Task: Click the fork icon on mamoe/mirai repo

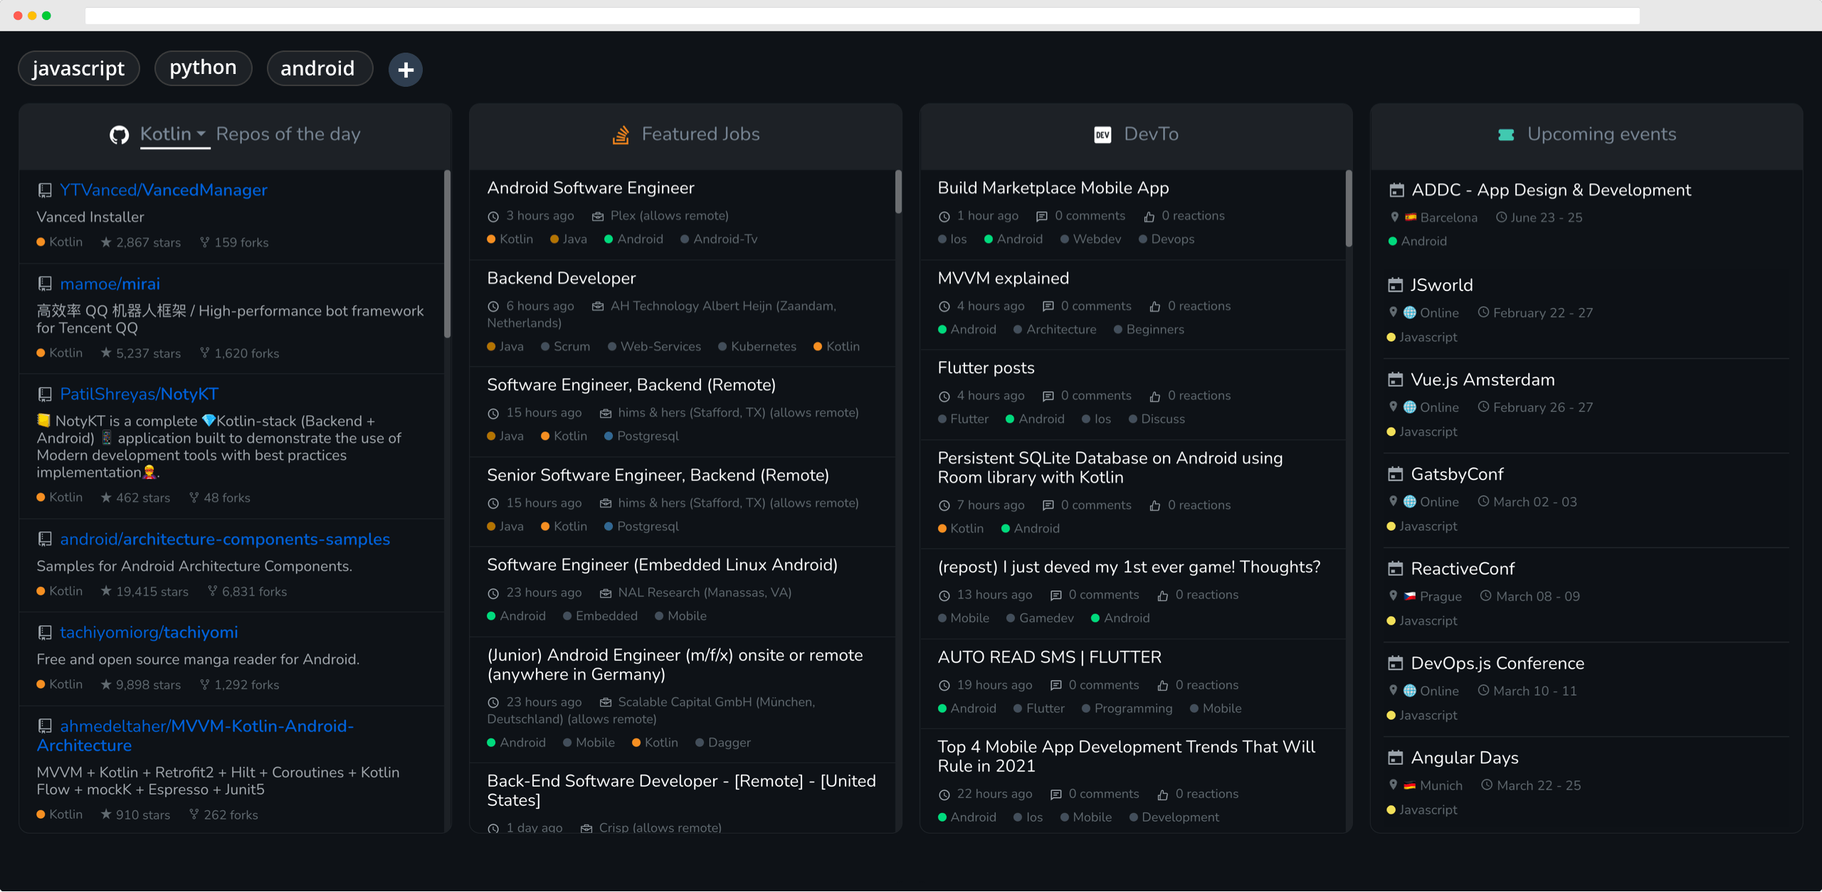Action: 204,352
